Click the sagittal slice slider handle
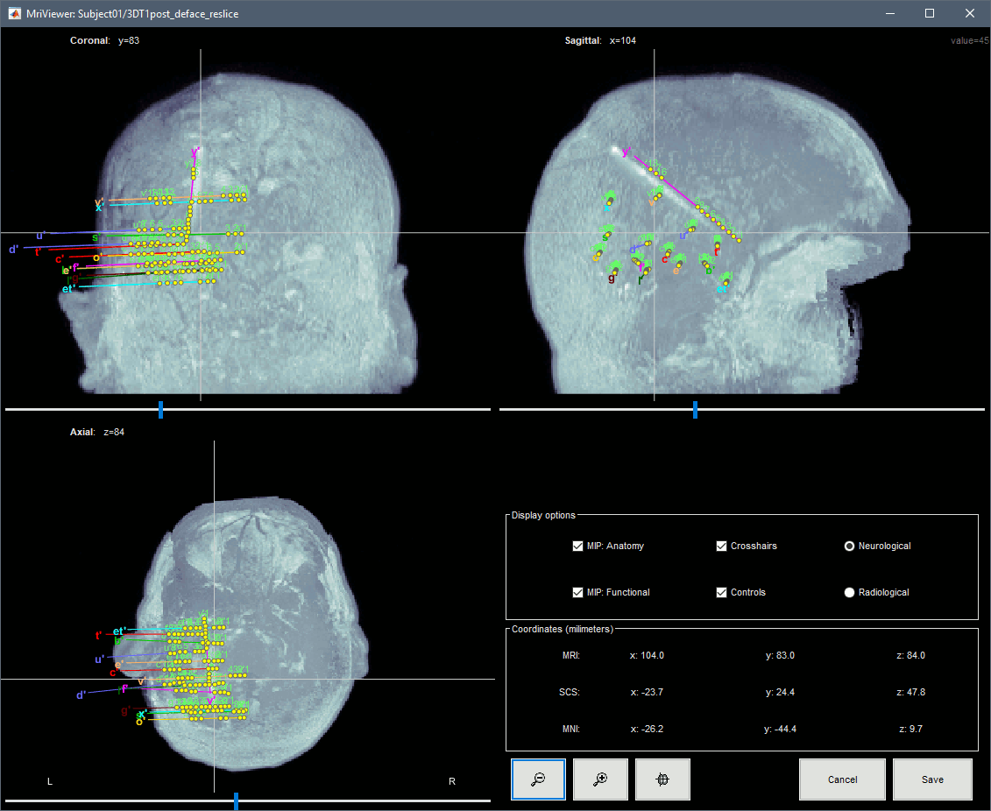Screen dimensions: 991x811 (696, 409)
